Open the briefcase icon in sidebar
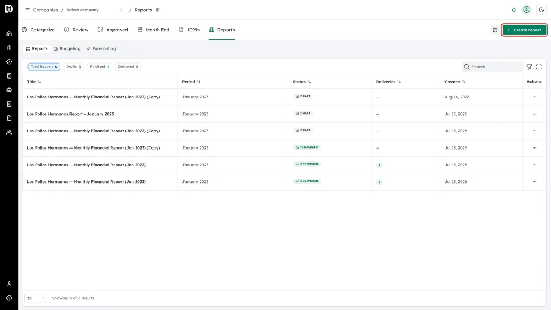 point(9,90)
